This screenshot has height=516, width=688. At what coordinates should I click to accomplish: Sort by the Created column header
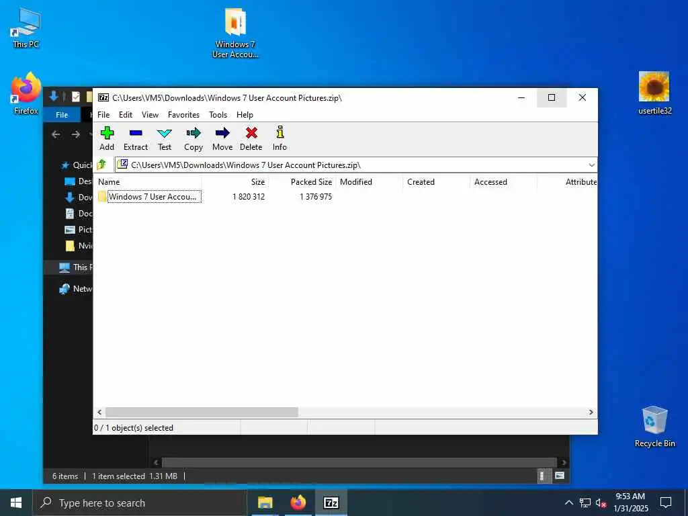pos(436,181)
